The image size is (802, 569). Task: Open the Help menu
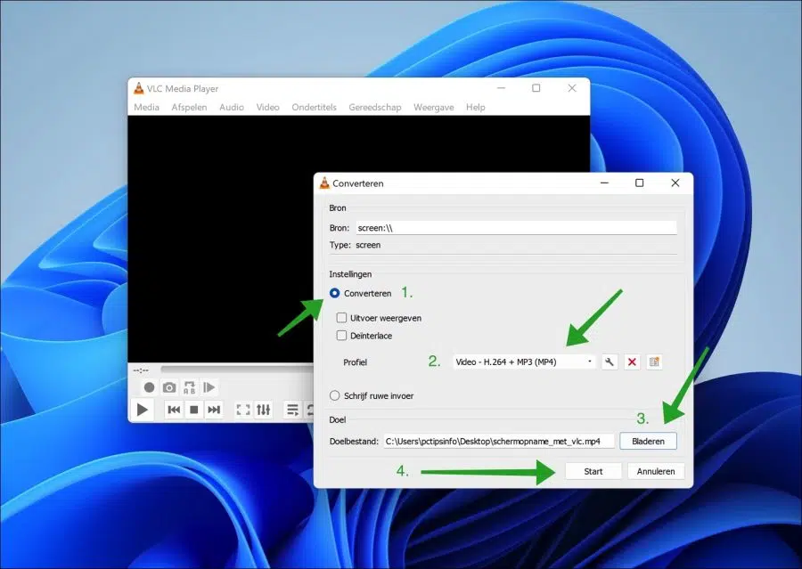[x=476, y=107]
